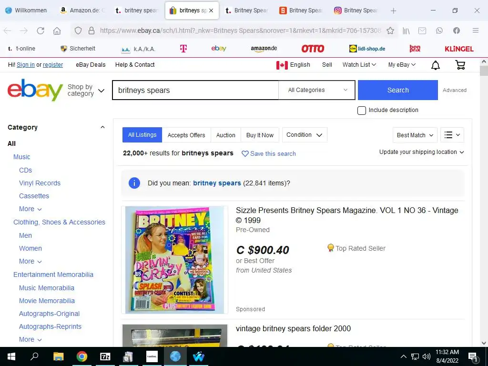
Task: Open File Explorer from the taskbar
Action: [x=58, y=356]
